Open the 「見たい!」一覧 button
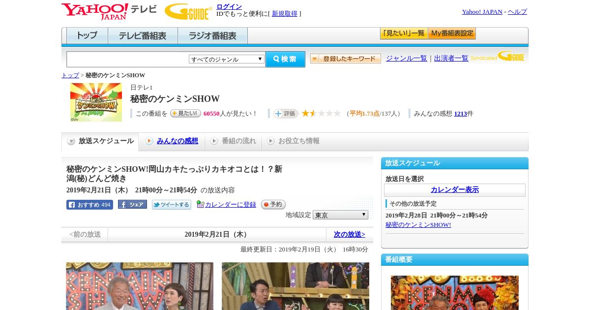 404,33
